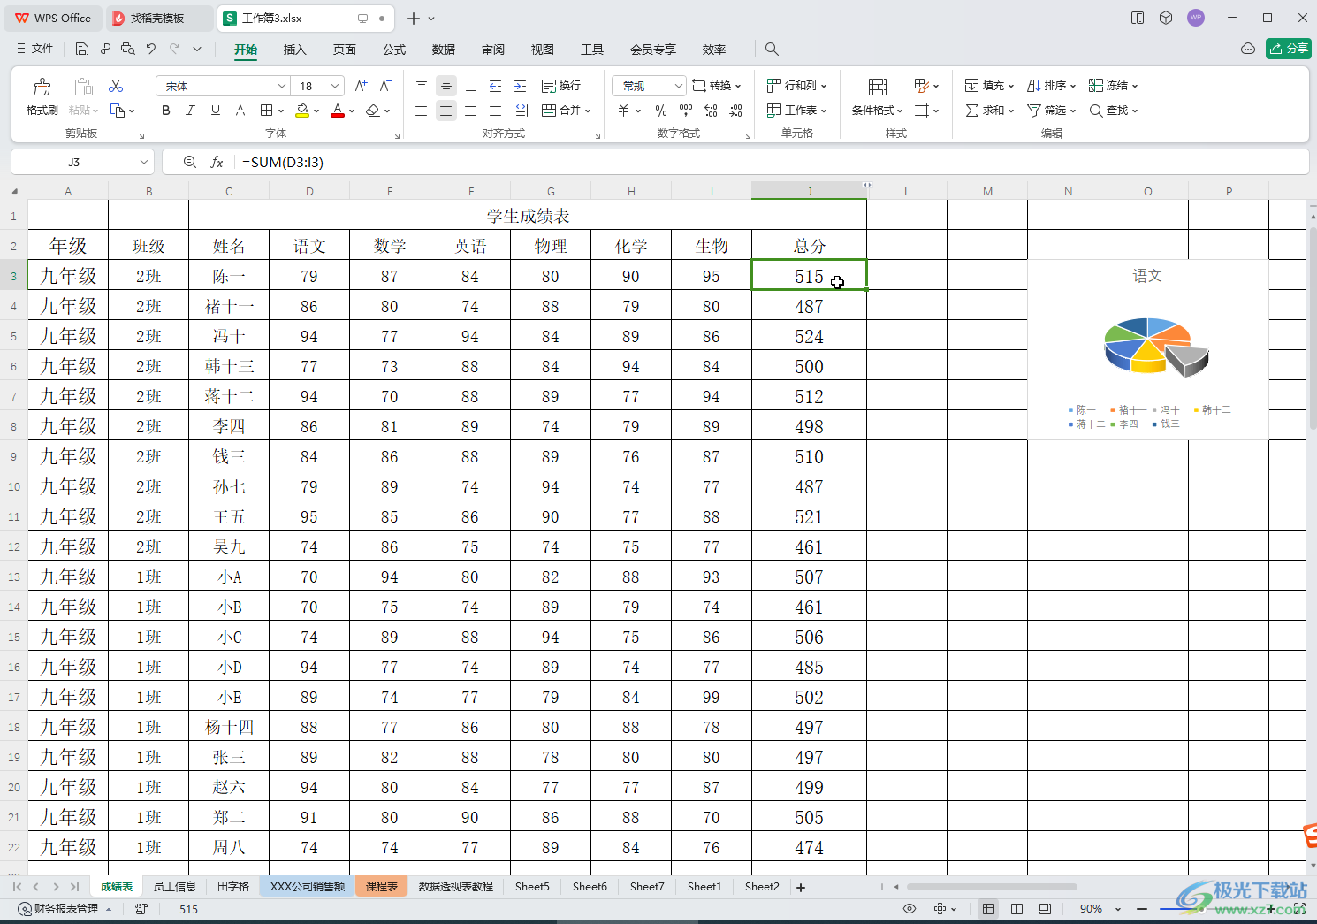Viewport: 1317px width, 924px height.
Task: Click the eye protection mode icon in status bar
Action: pos(910,909)
